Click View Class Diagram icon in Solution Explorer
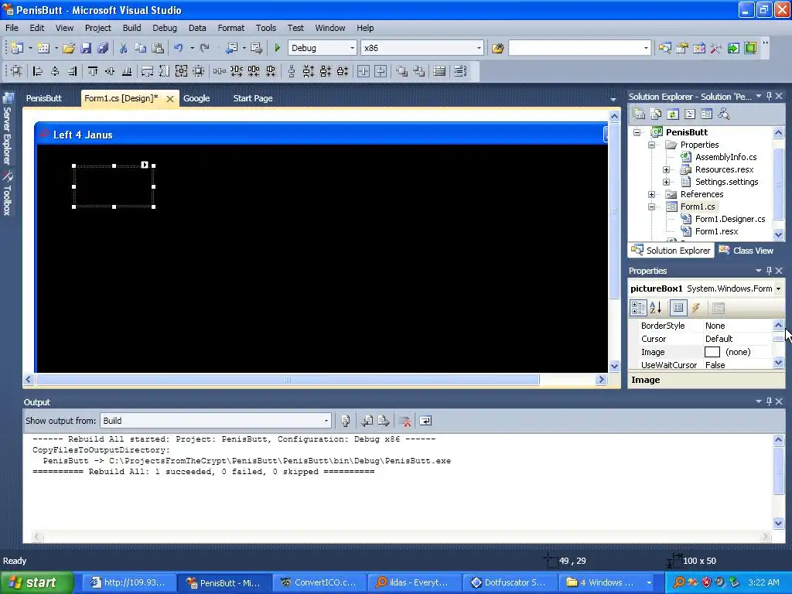This screenshot has width=792, height=594. 723,114
